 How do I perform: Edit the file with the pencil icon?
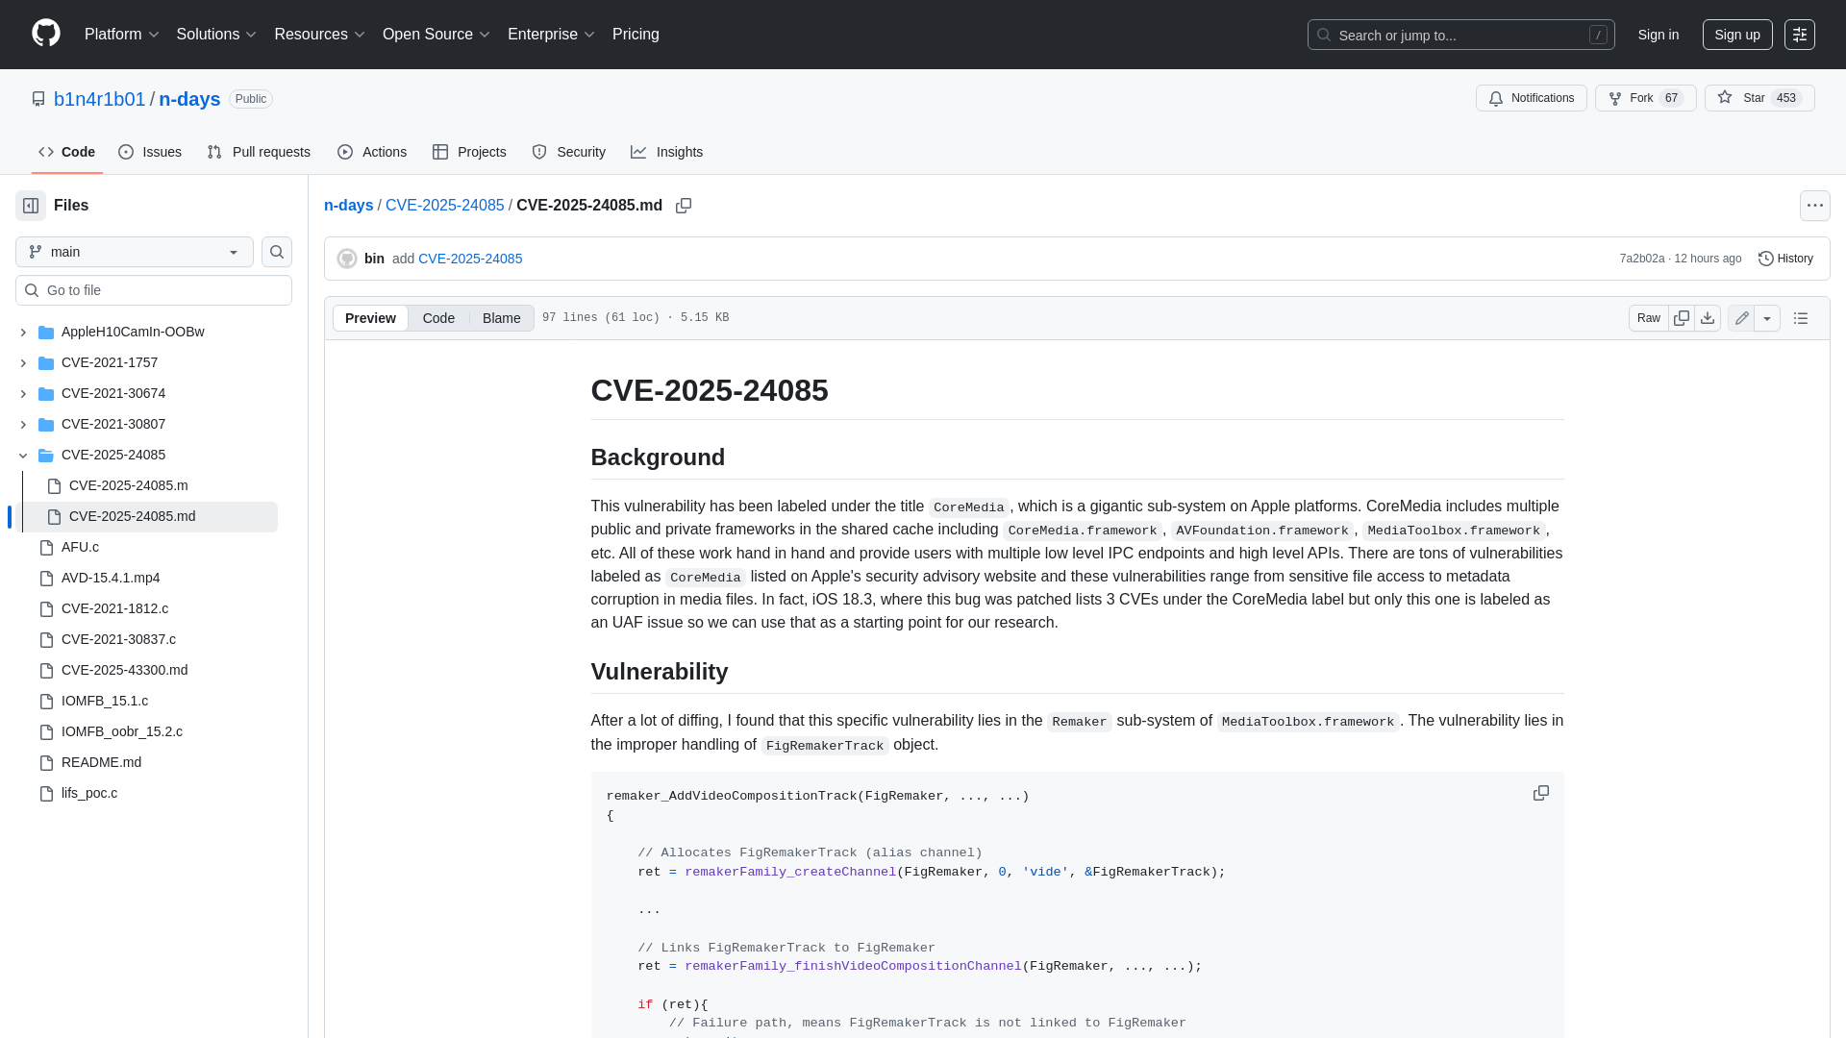(x=1740, y=317)
